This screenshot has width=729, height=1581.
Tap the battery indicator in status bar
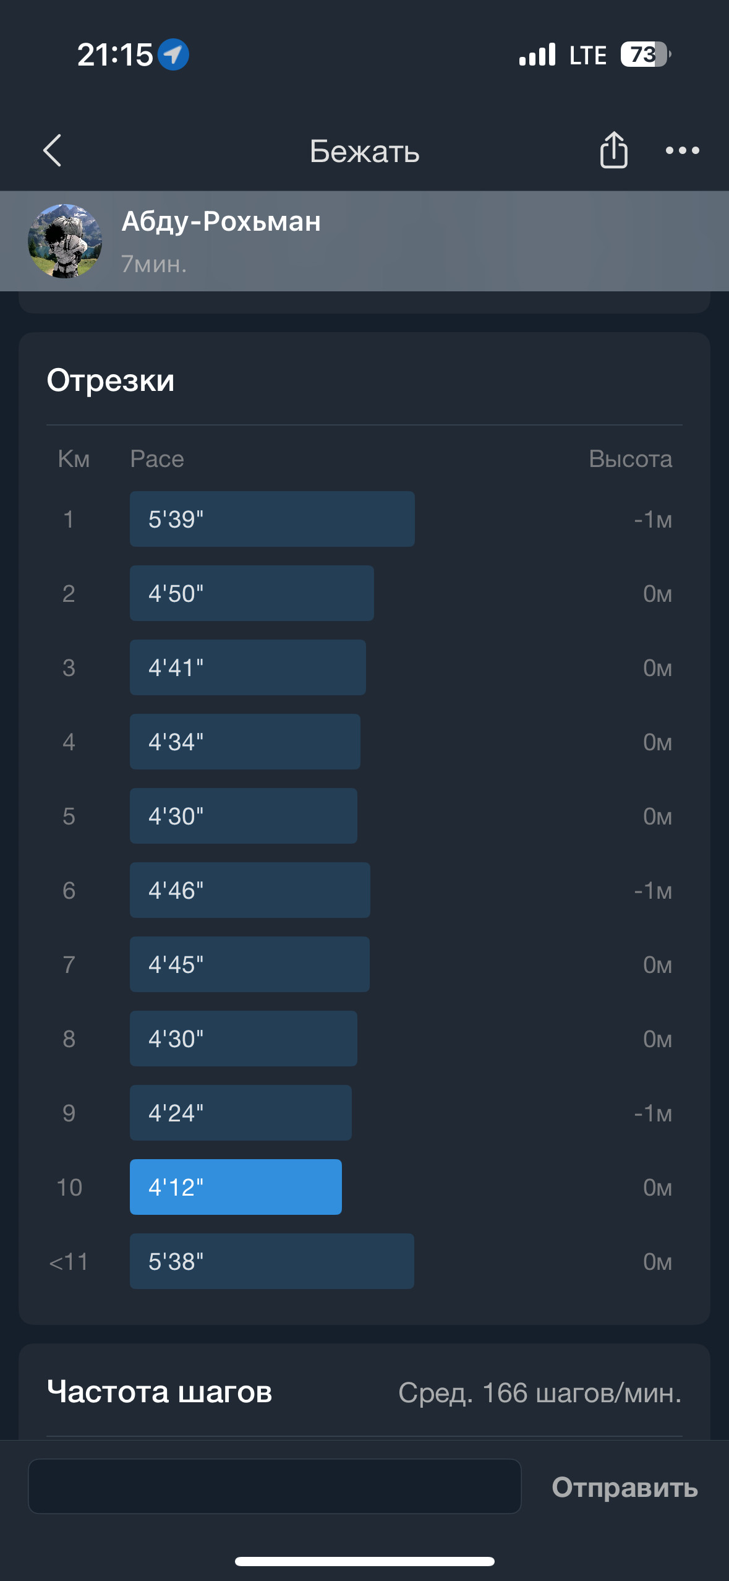646,54
